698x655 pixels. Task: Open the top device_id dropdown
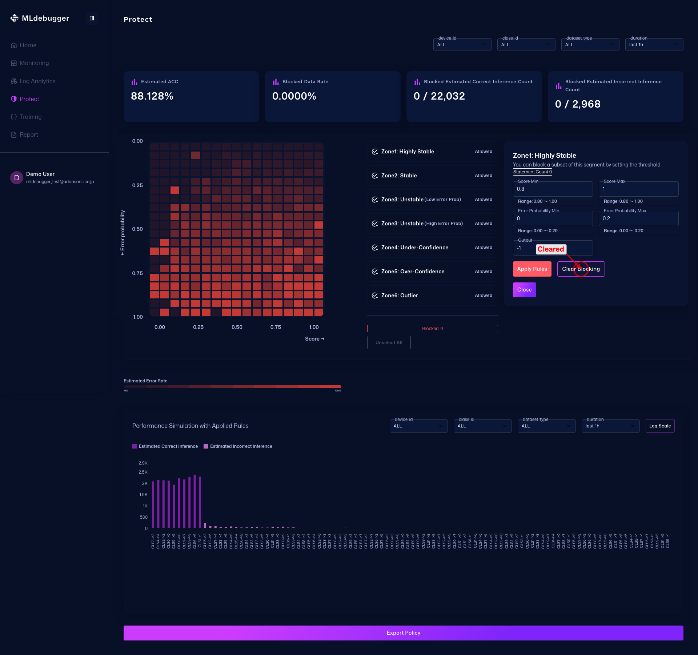pos(462,45)
